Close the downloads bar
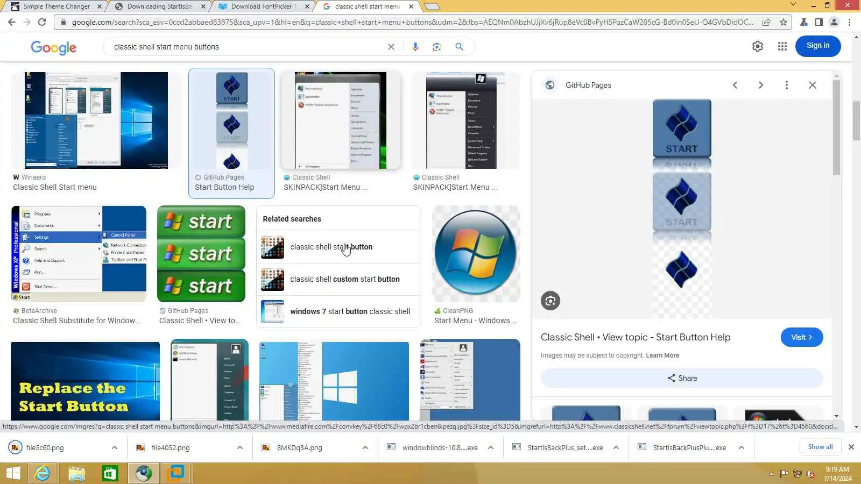 click(851, 447)
